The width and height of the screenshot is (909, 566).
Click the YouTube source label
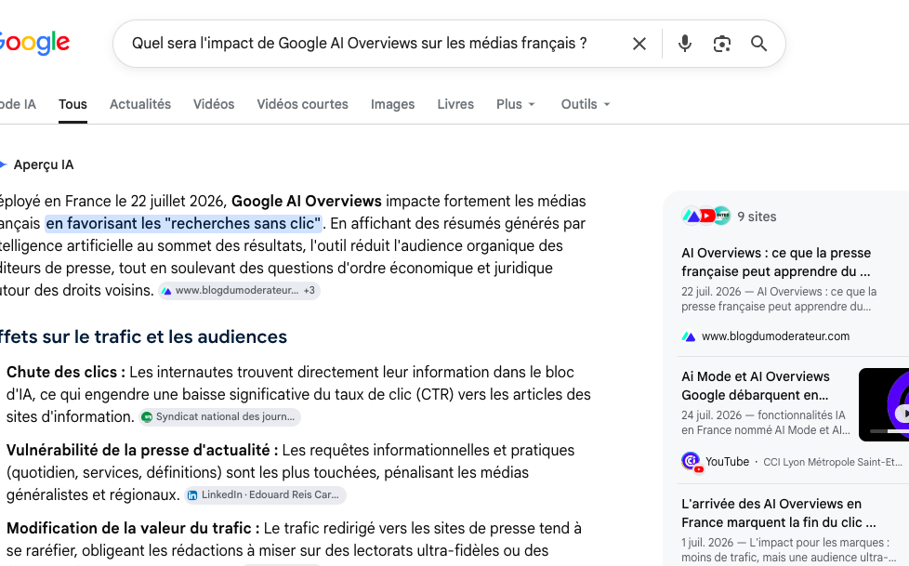[x=727, y=462]
